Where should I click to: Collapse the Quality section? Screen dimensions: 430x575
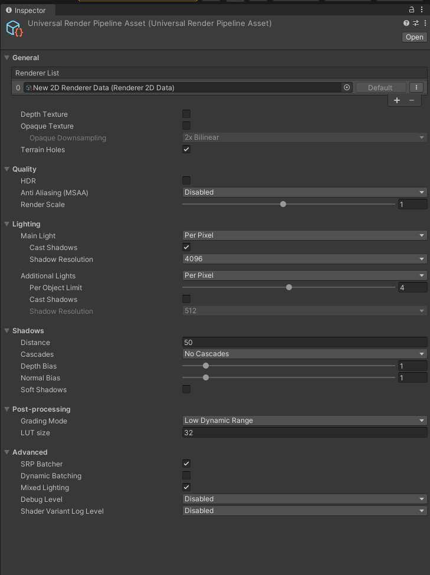pos(6,169)
